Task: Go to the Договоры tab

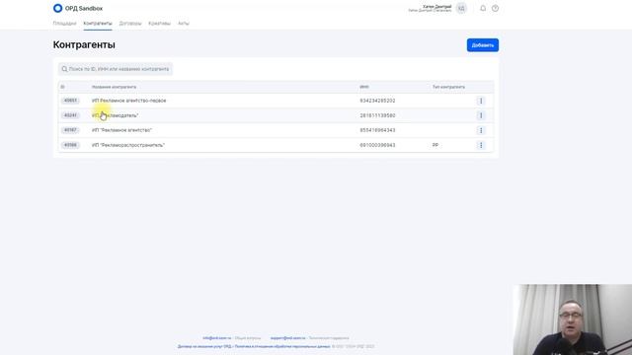Action: pos(130,24)
